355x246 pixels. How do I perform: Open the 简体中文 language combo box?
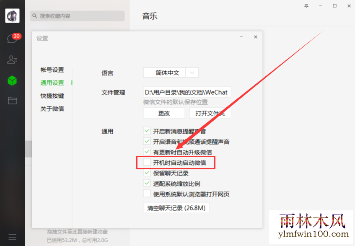tap(171, 73)
